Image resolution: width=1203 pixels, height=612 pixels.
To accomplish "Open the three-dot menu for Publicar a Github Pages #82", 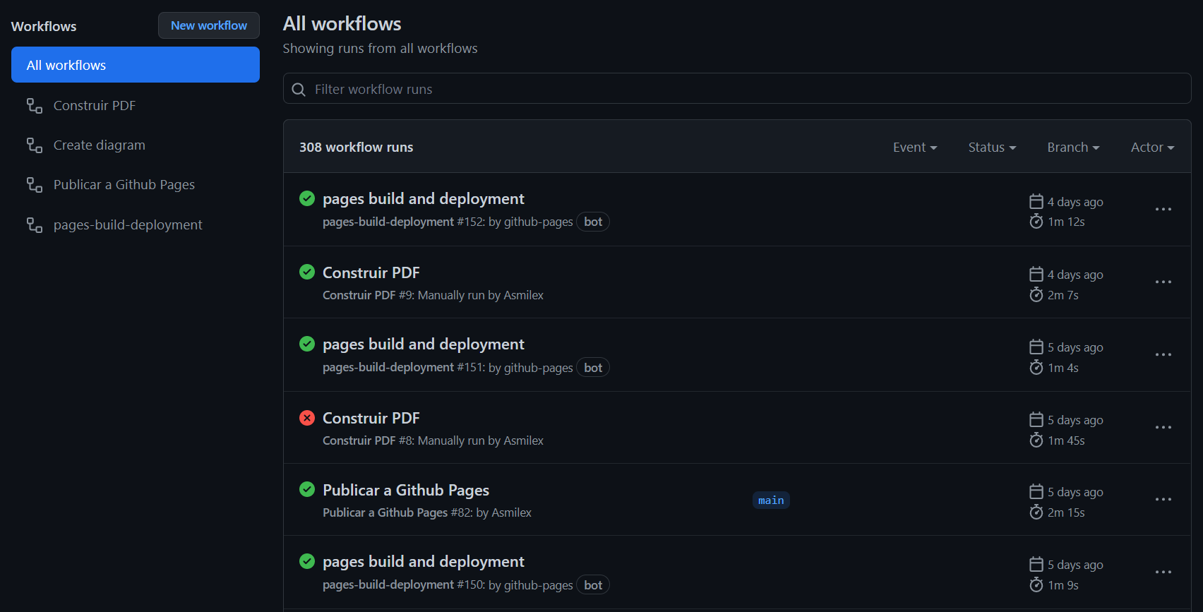I will (1163, 499).
